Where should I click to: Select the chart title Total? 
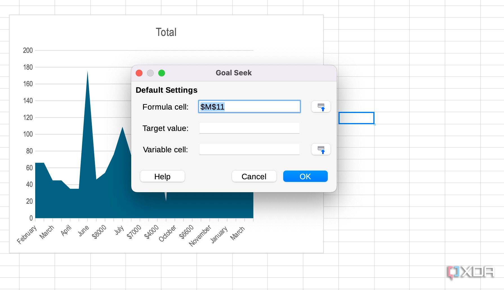coord(166,32)
